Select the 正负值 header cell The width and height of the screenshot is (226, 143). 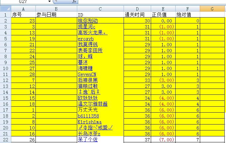tap(163, 15)
